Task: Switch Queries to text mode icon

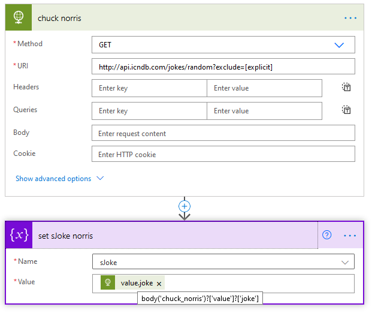Action: tap(346, 110)
